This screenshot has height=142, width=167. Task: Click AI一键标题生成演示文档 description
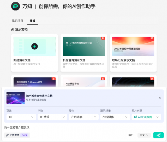click(27, 64)
